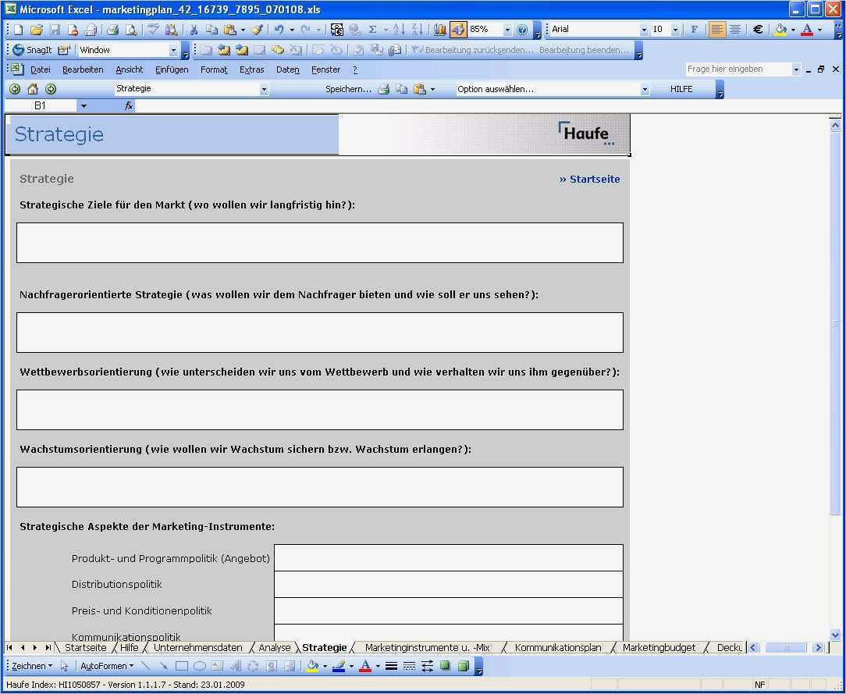The width and height of the screenshot is (846, 694).
Task: Open the Bearbeiten menu
Action: 83,69
